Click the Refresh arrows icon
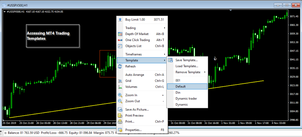302x137 pixels. 120,66
